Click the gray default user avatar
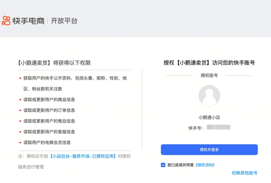Image resolution: width=271 pixels, height=183 pixels. coord(209,96)
